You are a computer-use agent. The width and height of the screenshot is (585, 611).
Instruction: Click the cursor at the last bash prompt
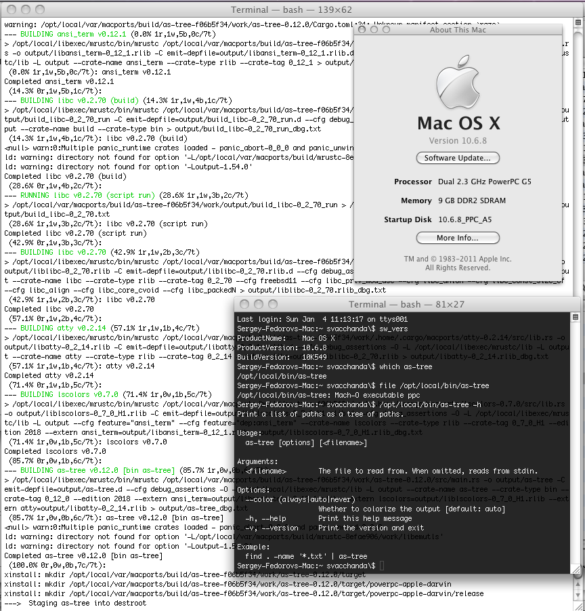(382, 566)
